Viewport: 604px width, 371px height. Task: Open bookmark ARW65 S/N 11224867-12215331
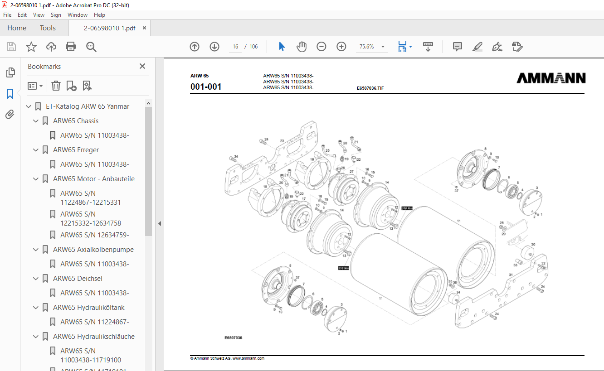pos(91,198)
